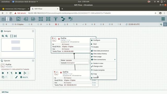Click the NiFi Flow breadcrumb
167x94 pixels.
coord(5,92)
